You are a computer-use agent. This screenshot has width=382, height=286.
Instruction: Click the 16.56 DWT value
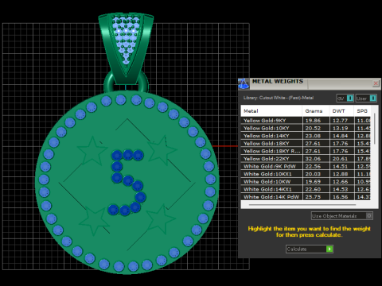click(340, 197)
